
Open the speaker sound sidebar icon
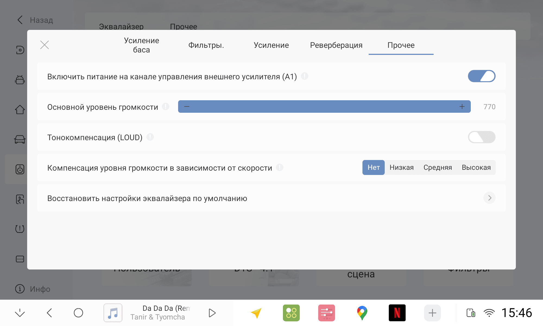click(x=20, y=169)
